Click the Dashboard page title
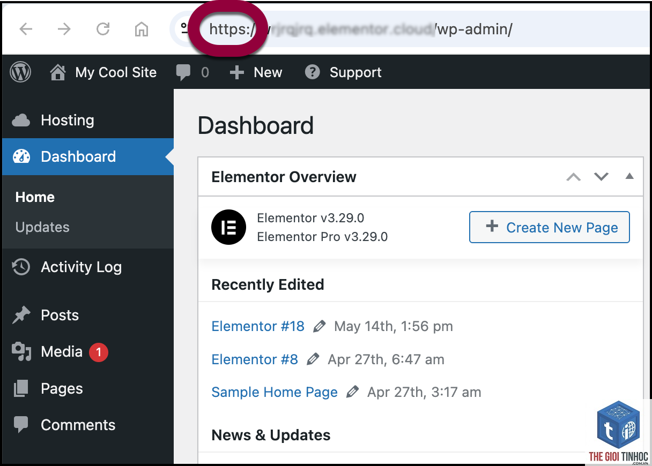Screen dimensions: 652x466 (256, 126)
